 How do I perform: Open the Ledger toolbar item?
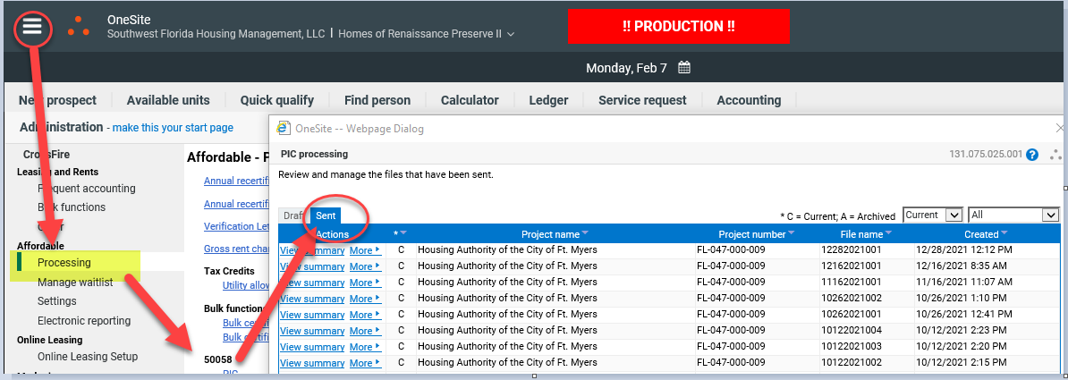(x=548, y=100)
